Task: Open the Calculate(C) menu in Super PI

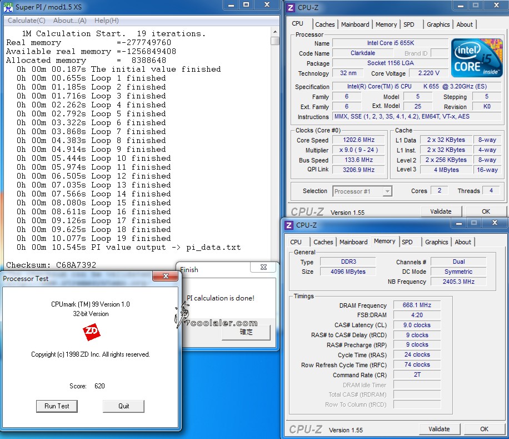Action: (x=27, y=21)
